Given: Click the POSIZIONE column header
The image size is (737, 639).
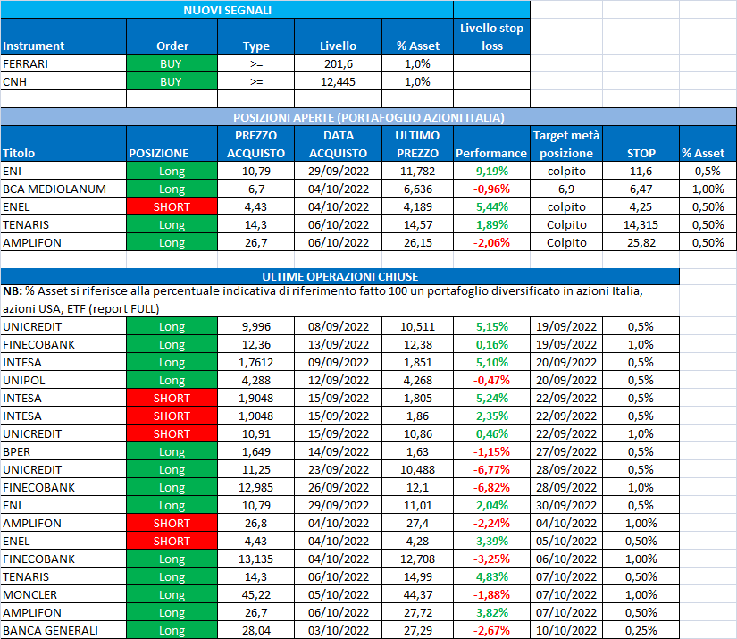Looking at the screenshot, I should click(172, 144).
